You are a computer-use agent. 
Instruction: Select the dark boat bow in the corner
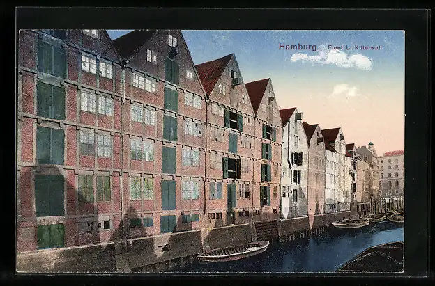(x=376, y=260)
